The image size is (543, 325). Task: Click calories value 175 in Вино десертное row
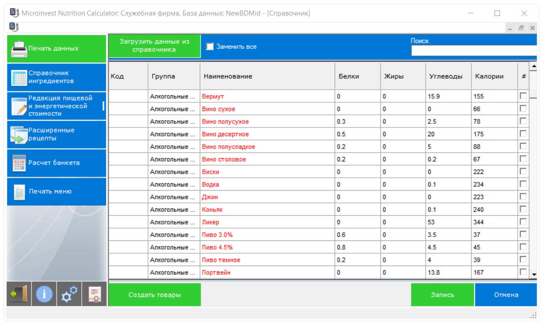click(479, 134)
